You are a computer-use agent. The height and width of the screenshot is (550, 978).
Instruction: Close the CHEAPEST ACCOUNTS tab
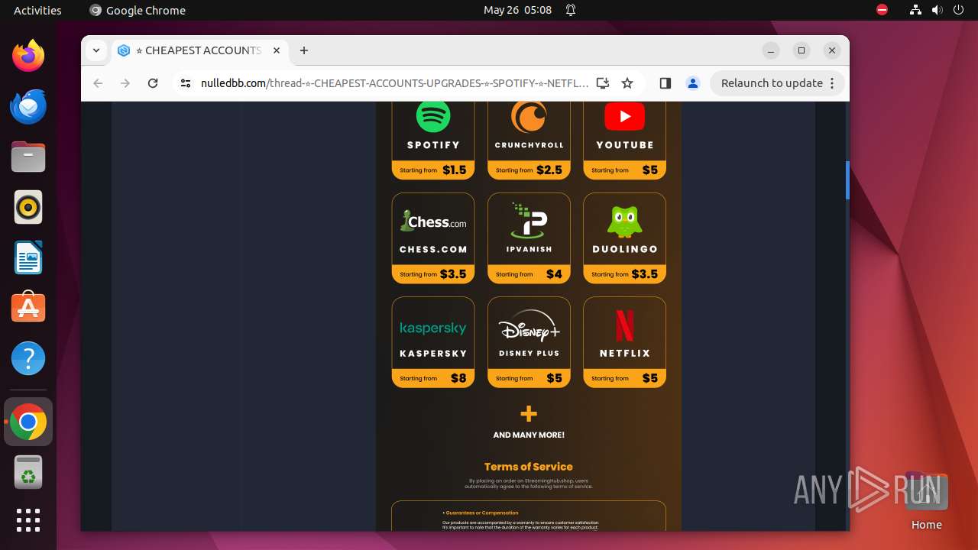277,50
